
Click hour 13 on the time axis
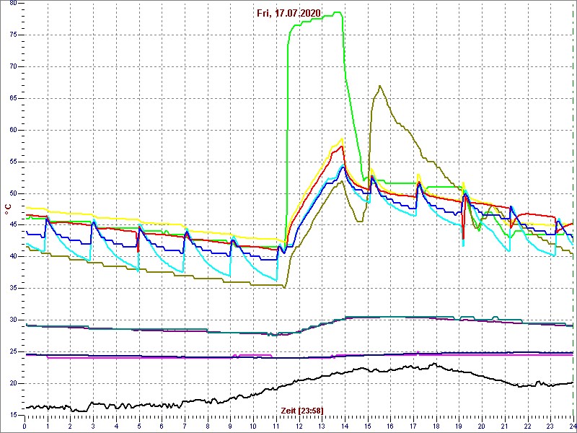click(322, 427)
